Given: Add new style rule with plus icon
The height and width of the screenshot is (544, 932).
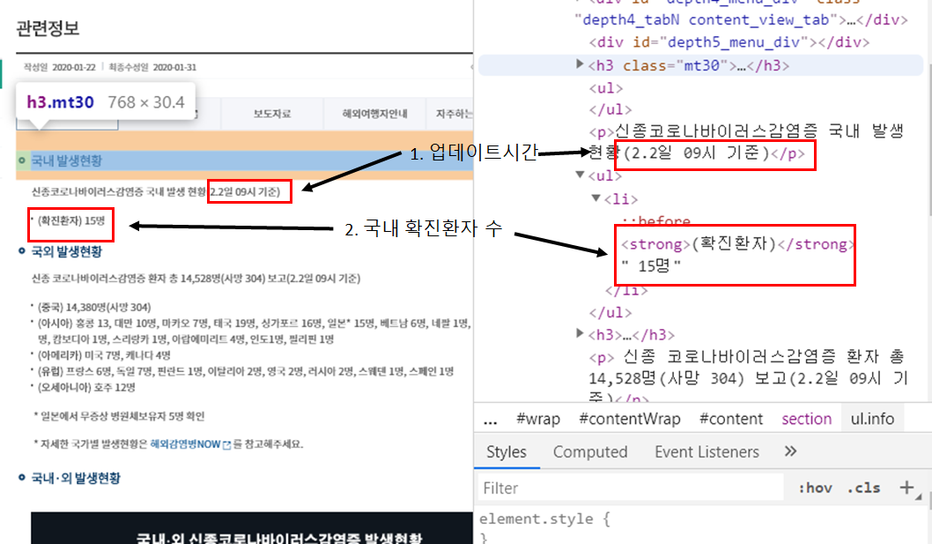Looking at the screenshot, I should [x=906, y=488].
